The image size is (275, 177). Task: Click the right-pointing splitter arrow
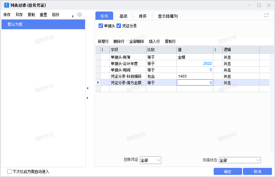click(x=87, y=98)
